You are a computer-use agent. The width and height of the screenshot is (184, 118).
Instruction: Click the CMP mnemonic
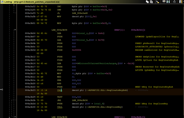59,10
